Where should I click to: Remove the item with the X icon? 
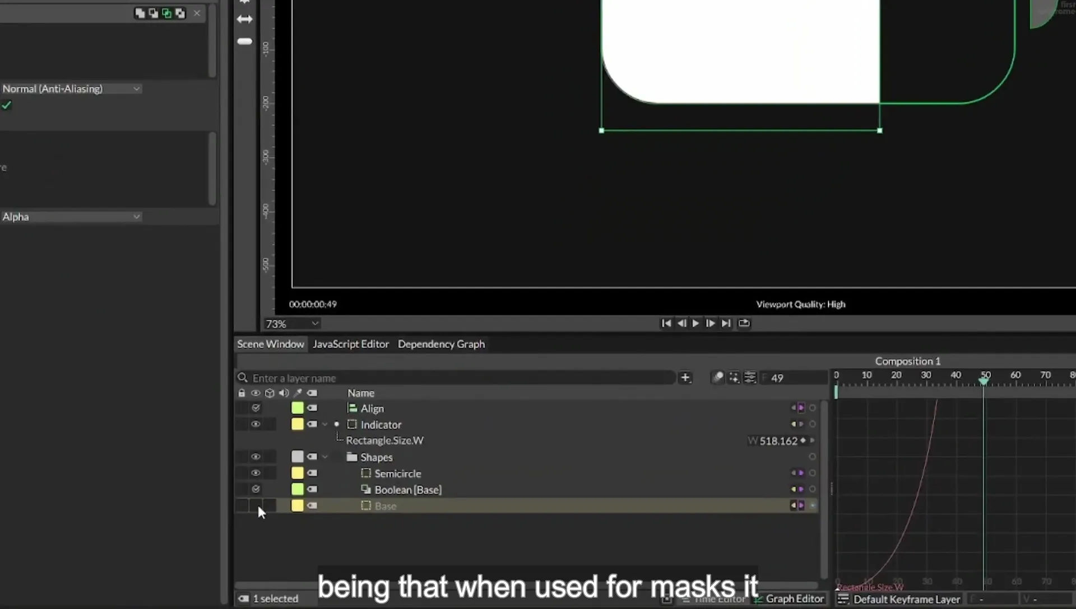coord(197,13)
